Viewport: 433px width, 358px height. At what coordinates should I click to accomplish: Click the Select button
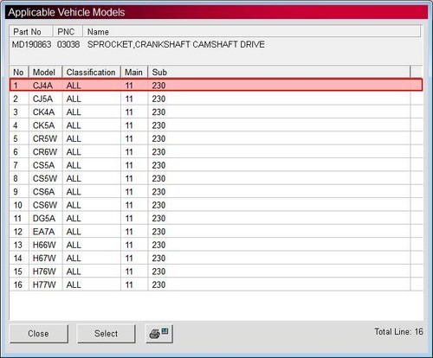click(x=107, y=334)
